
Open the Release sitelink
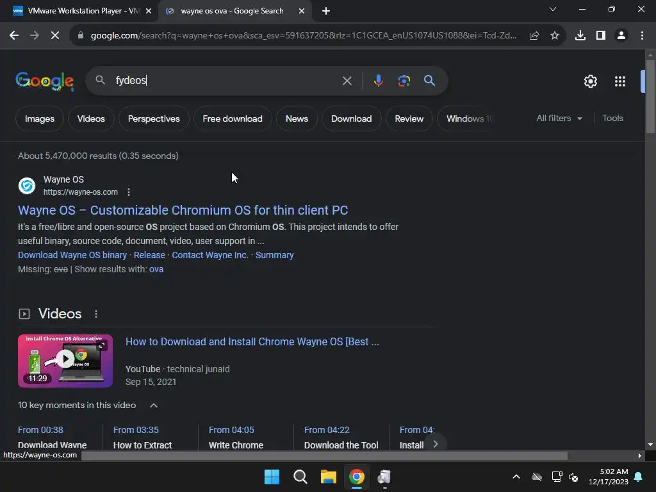point(149,255)
